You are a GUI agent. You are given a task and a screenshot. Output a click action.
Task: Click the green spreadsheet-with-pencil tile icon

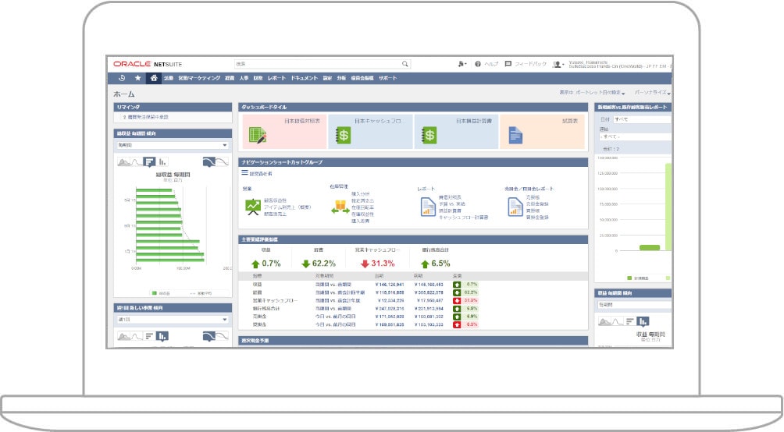tap(258, 136)
